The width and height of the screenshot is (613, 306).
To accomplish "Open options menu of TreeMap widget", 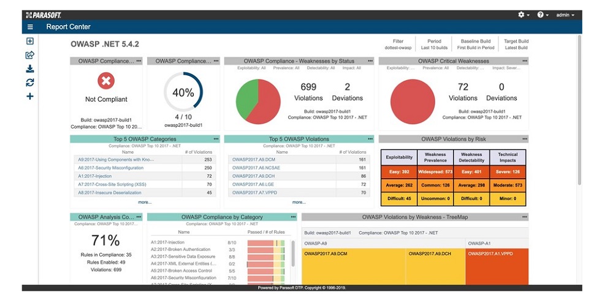I will coord(525,217).
